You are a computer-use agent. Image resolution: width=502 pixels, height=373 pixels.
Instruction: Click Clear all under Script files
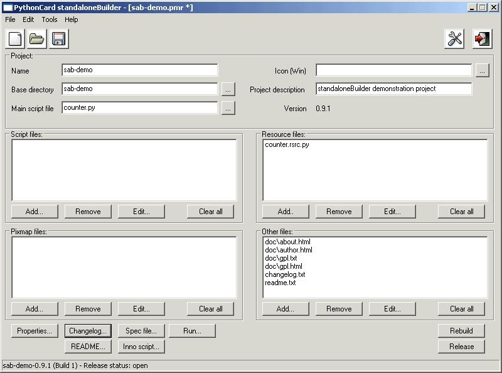[x=210, y=212]
